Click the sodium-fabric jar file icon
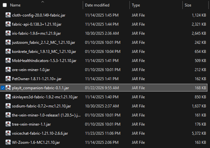Screen dimensions: 210x148 coord(8,106)
